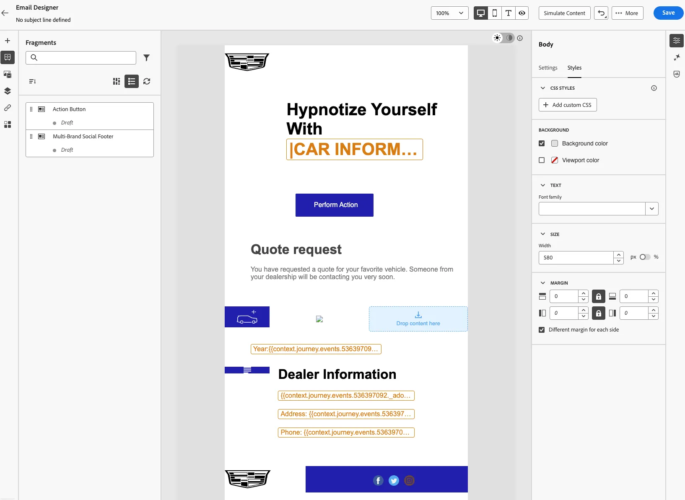Click the undo arrow button
Viewport: 685px width, 500px height.
click(x=601, y=13)
